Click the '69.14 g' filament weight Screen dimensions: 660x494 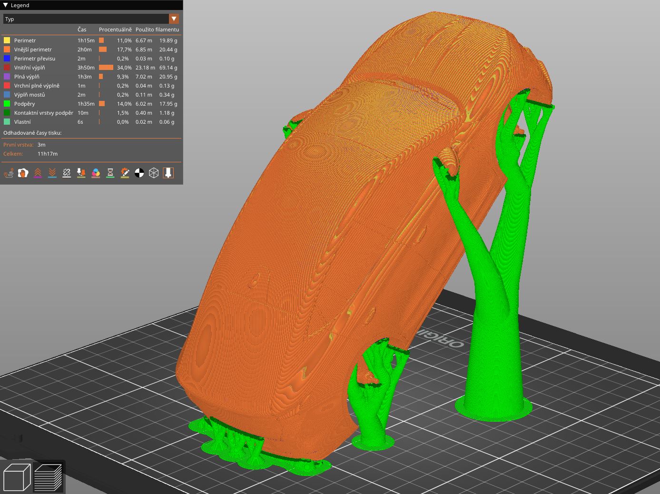pos(168,68)
